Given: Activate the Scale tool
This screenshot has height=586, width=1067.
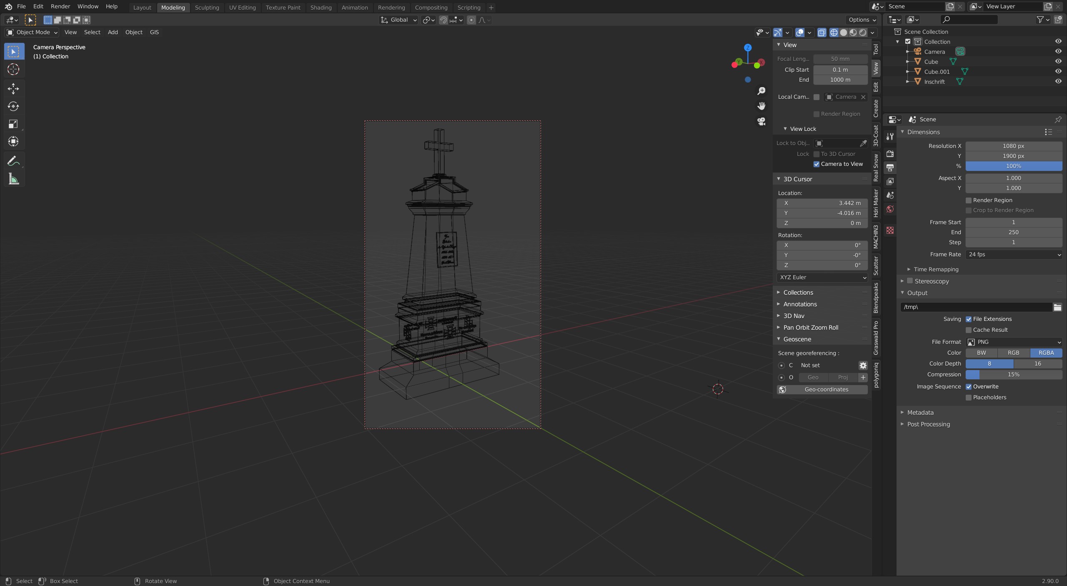Looking at the screenshot, I should pyautogui.click(x=13, y=124).
